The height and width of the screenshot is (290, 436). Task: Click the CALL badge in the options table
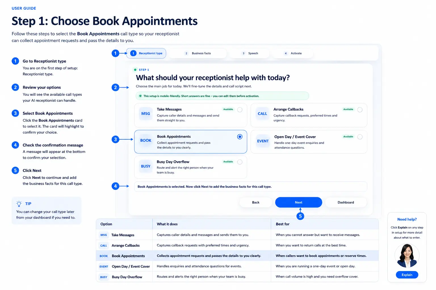coord(104,246)
